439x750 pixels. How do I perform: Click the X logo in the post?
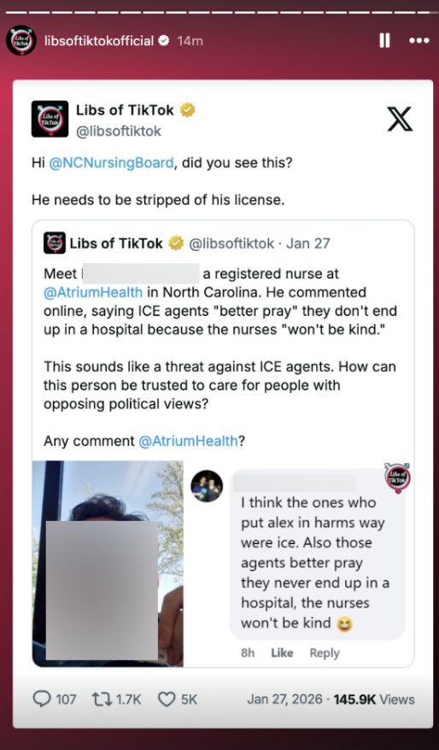tap(400, 119)
